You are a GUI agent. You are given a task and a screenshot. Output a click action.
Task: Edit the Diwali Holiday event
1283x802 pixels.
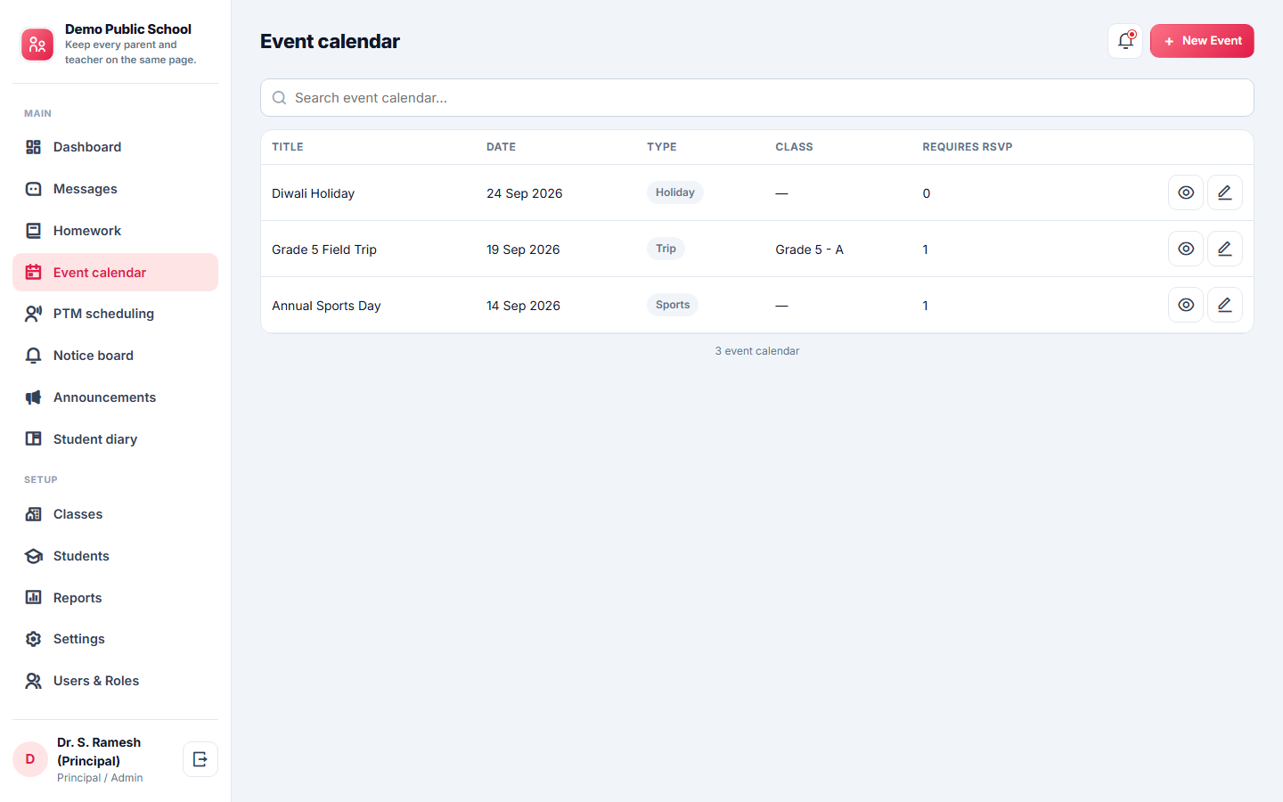click(x=1225, y=192)
